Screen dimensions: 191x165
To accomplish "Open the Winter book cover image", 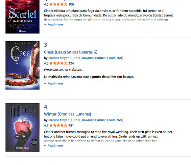I will tap(22, 127).
